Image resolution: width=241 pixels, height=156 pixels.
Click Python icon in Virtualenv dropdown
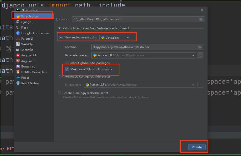click(x=103, y=38)
